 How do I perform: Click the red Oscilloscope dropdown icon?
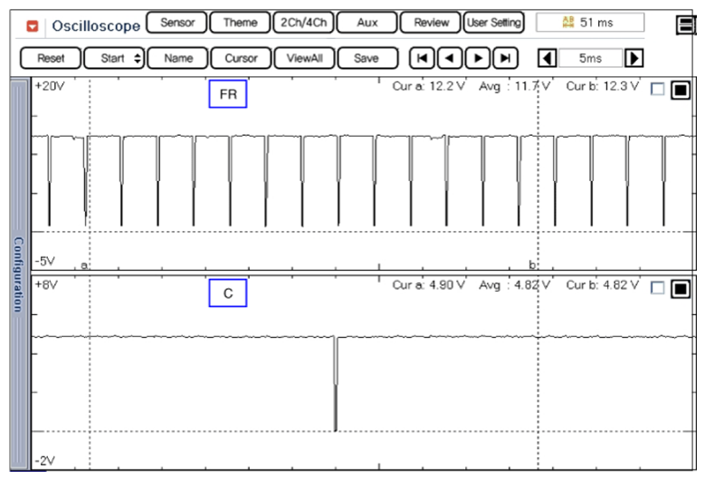click(33, 25)
